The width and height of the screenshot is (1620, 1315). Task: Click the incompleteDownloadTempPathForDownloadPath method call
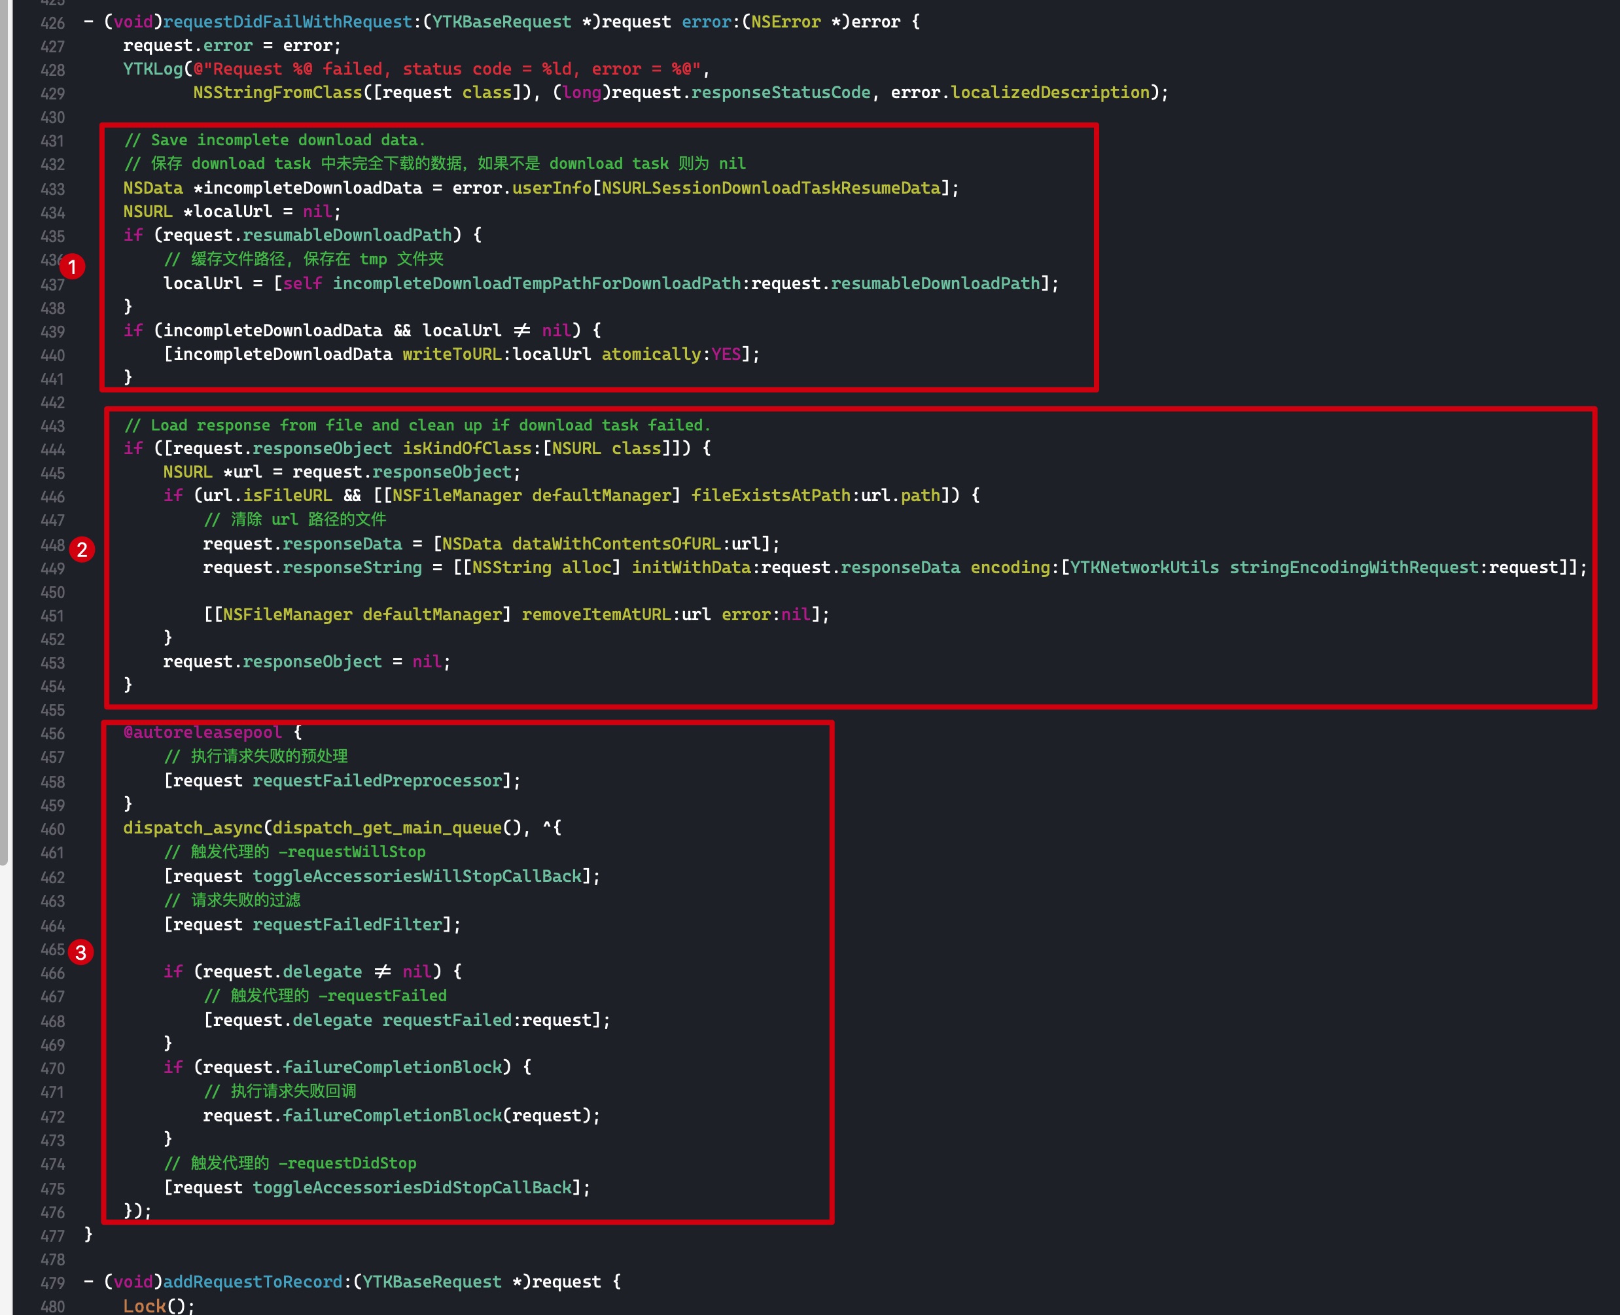point(537,283)
